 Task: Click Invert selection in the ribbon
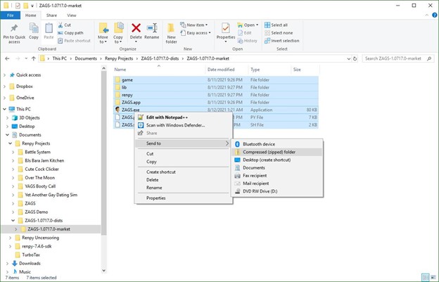[x=284, y=40]
